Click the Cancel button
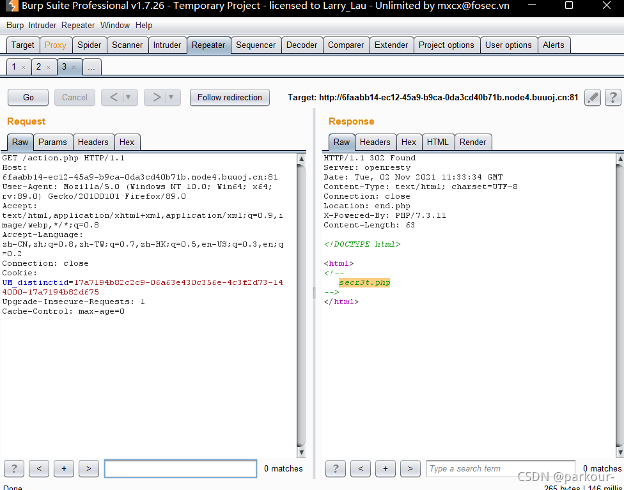 click(74, 98)
